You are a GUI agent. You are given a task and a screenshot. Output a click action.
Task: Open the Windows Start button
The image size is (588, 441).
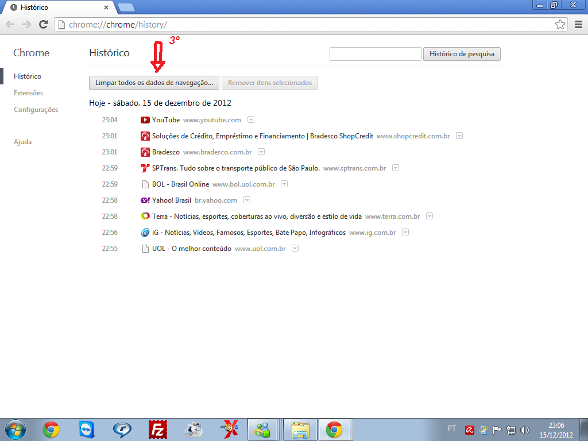tap(16, 430)
